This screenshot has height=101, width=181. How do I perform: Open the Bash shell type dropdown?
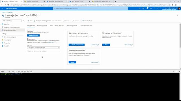5,72
